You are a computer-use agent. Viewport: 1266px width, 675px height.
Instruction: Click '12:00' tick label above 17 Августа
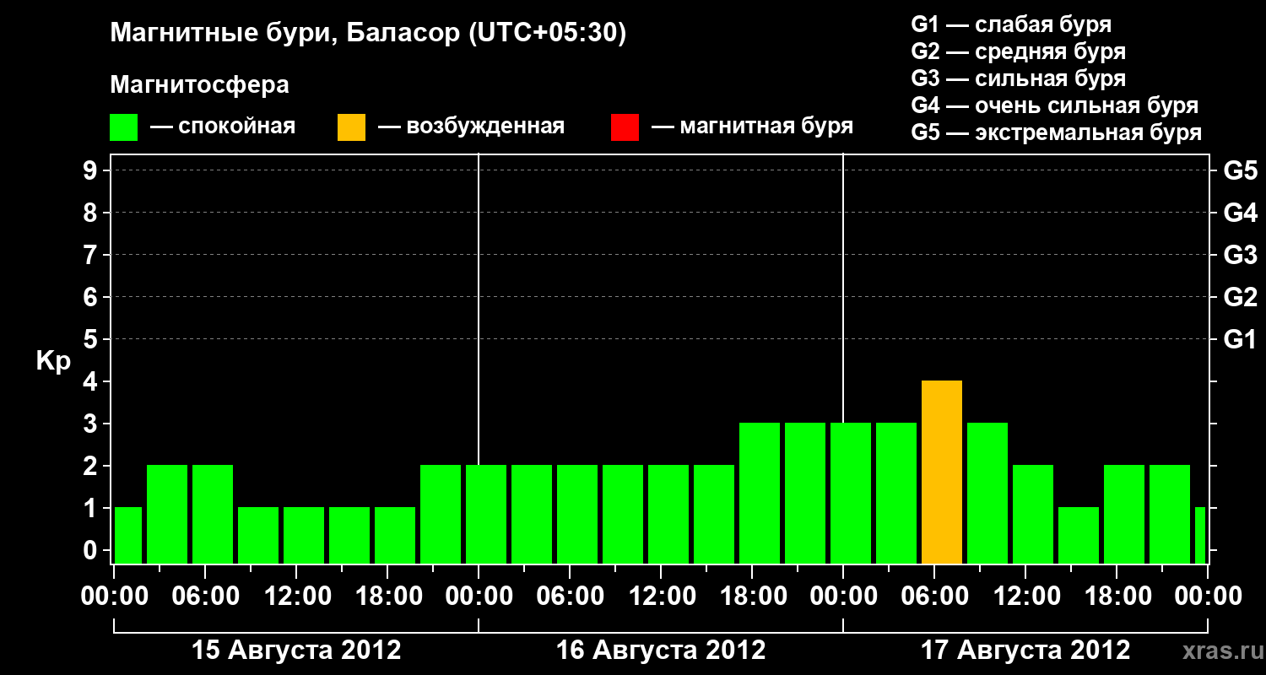coord(1025,596)
